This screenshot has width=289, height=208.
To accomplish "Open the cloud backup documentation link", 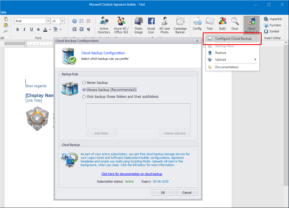I will 132,174.
